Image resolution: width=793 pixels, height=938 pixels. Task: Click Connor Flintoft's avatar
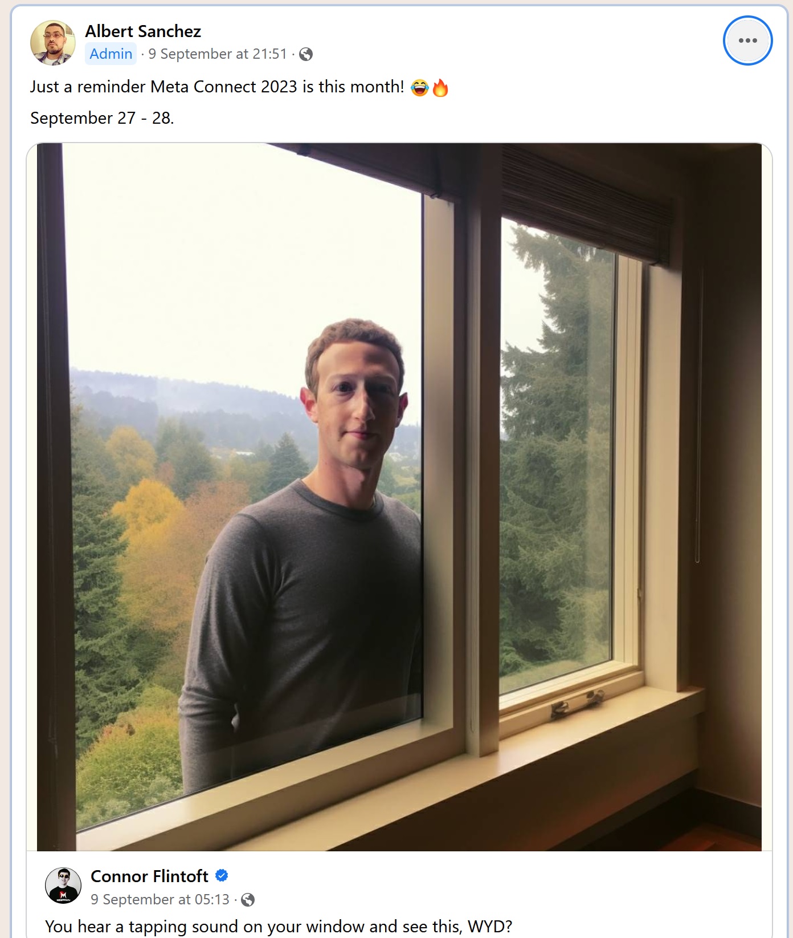click(63, 886)
